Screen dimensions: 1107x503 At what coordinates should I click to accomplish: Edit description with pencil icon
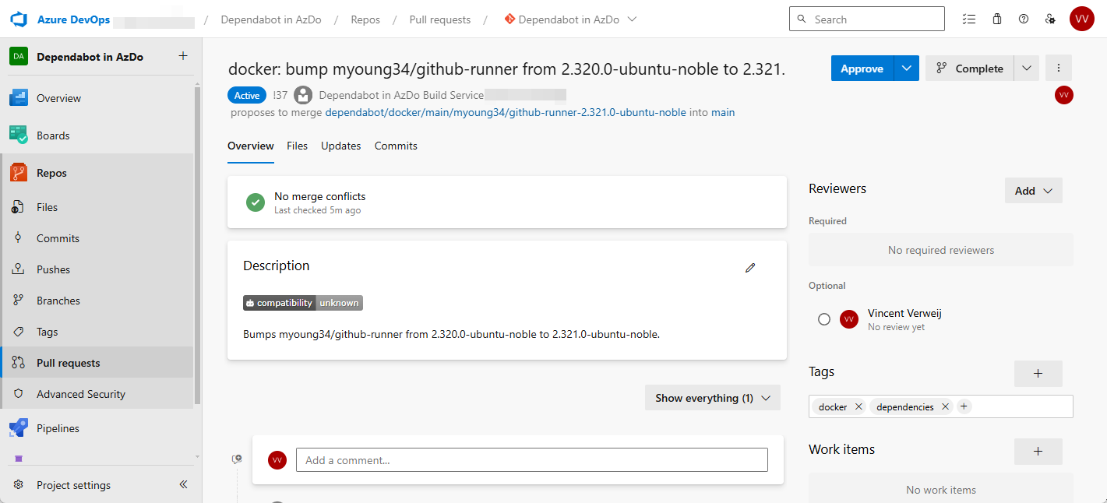pos(750,267)
